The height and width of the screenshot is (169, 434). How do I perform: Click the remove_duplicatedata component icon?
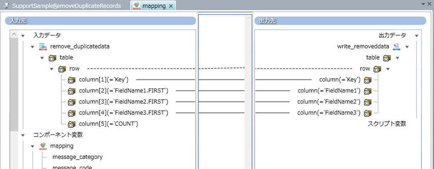pos(42,47)
